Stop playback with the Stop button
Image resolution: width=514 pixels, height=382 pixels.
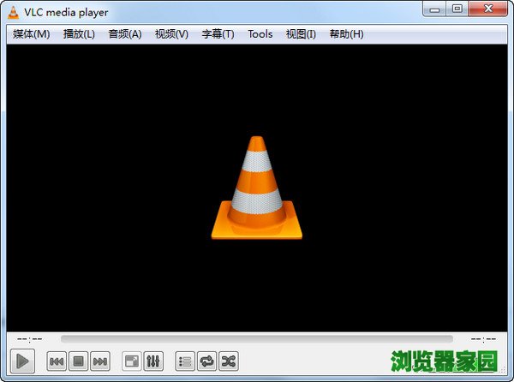coord(78,361)
